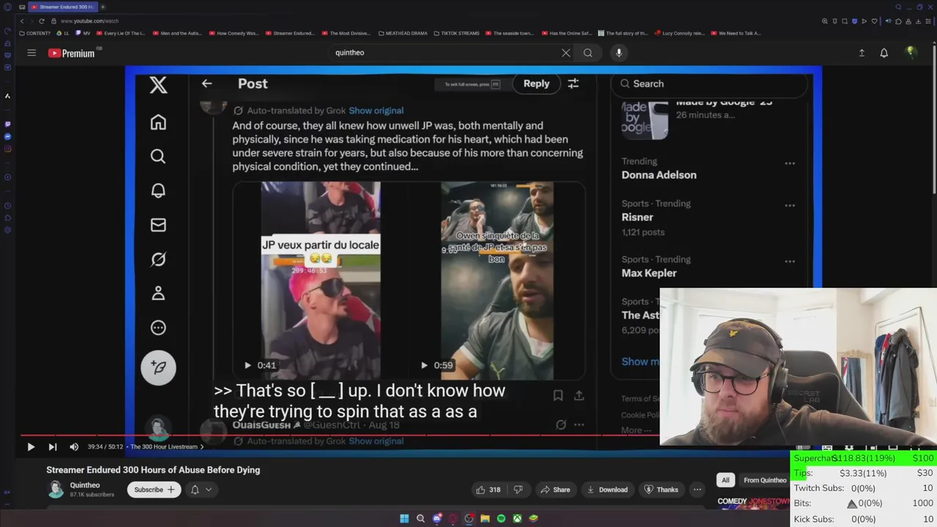Open the How Comedy Was... bookmark
Screen dimensions: 937x527
[234, 33]
